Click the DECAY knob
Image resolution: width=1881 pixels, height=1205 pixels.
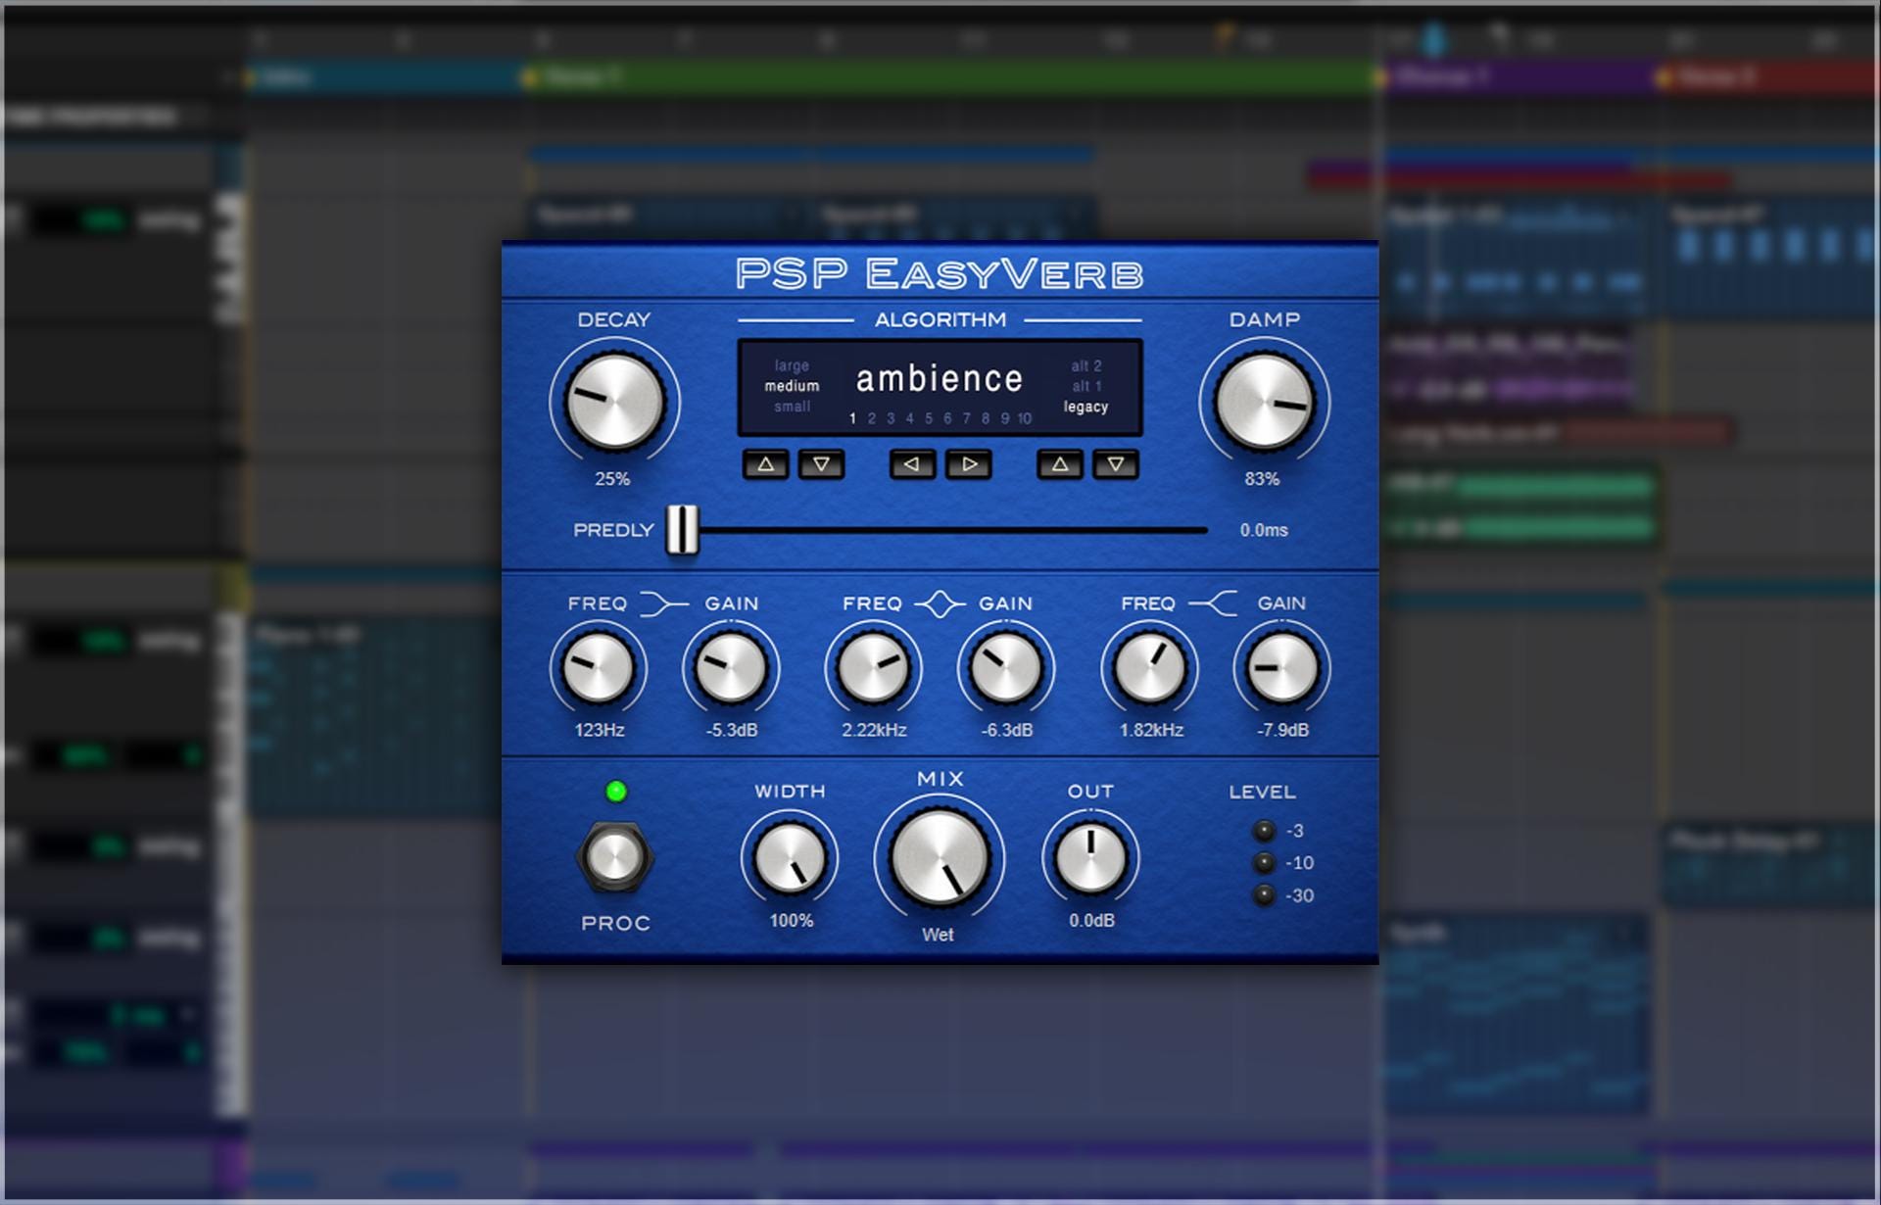tap(614, 402)
